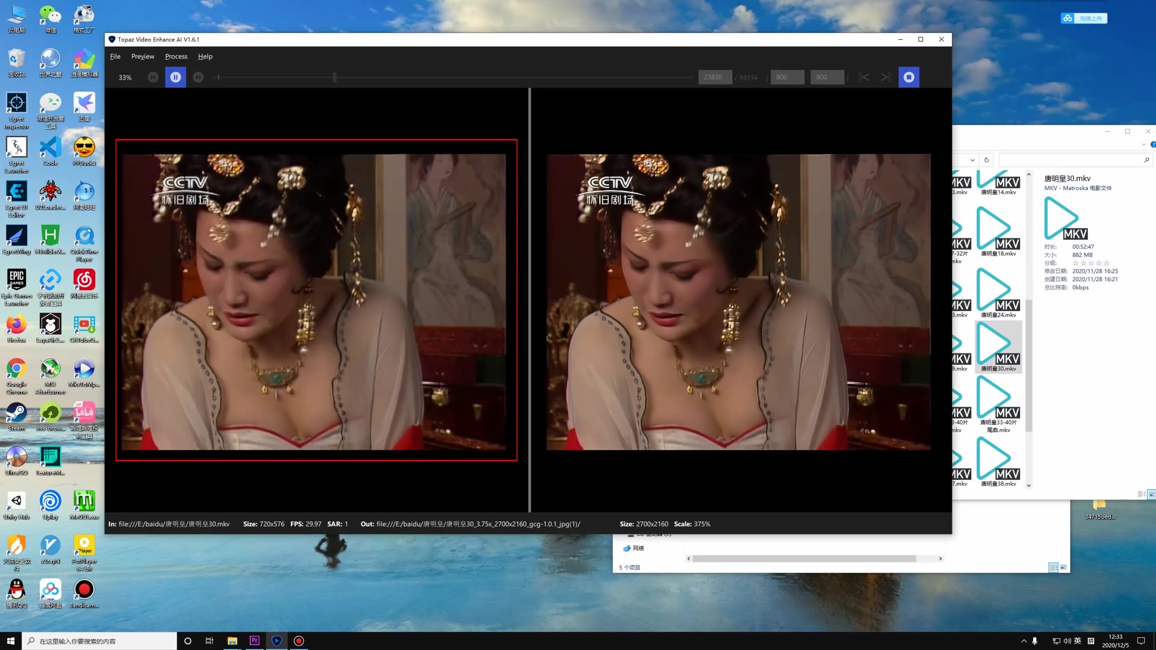Open the 34715bed folder on desktop
Image resolution: width=1156 pixels, height=650 pixels.
tap(1099, 509)
